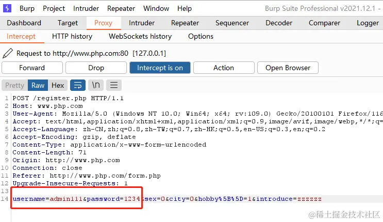Switch to Pretty view

[14, 85]
